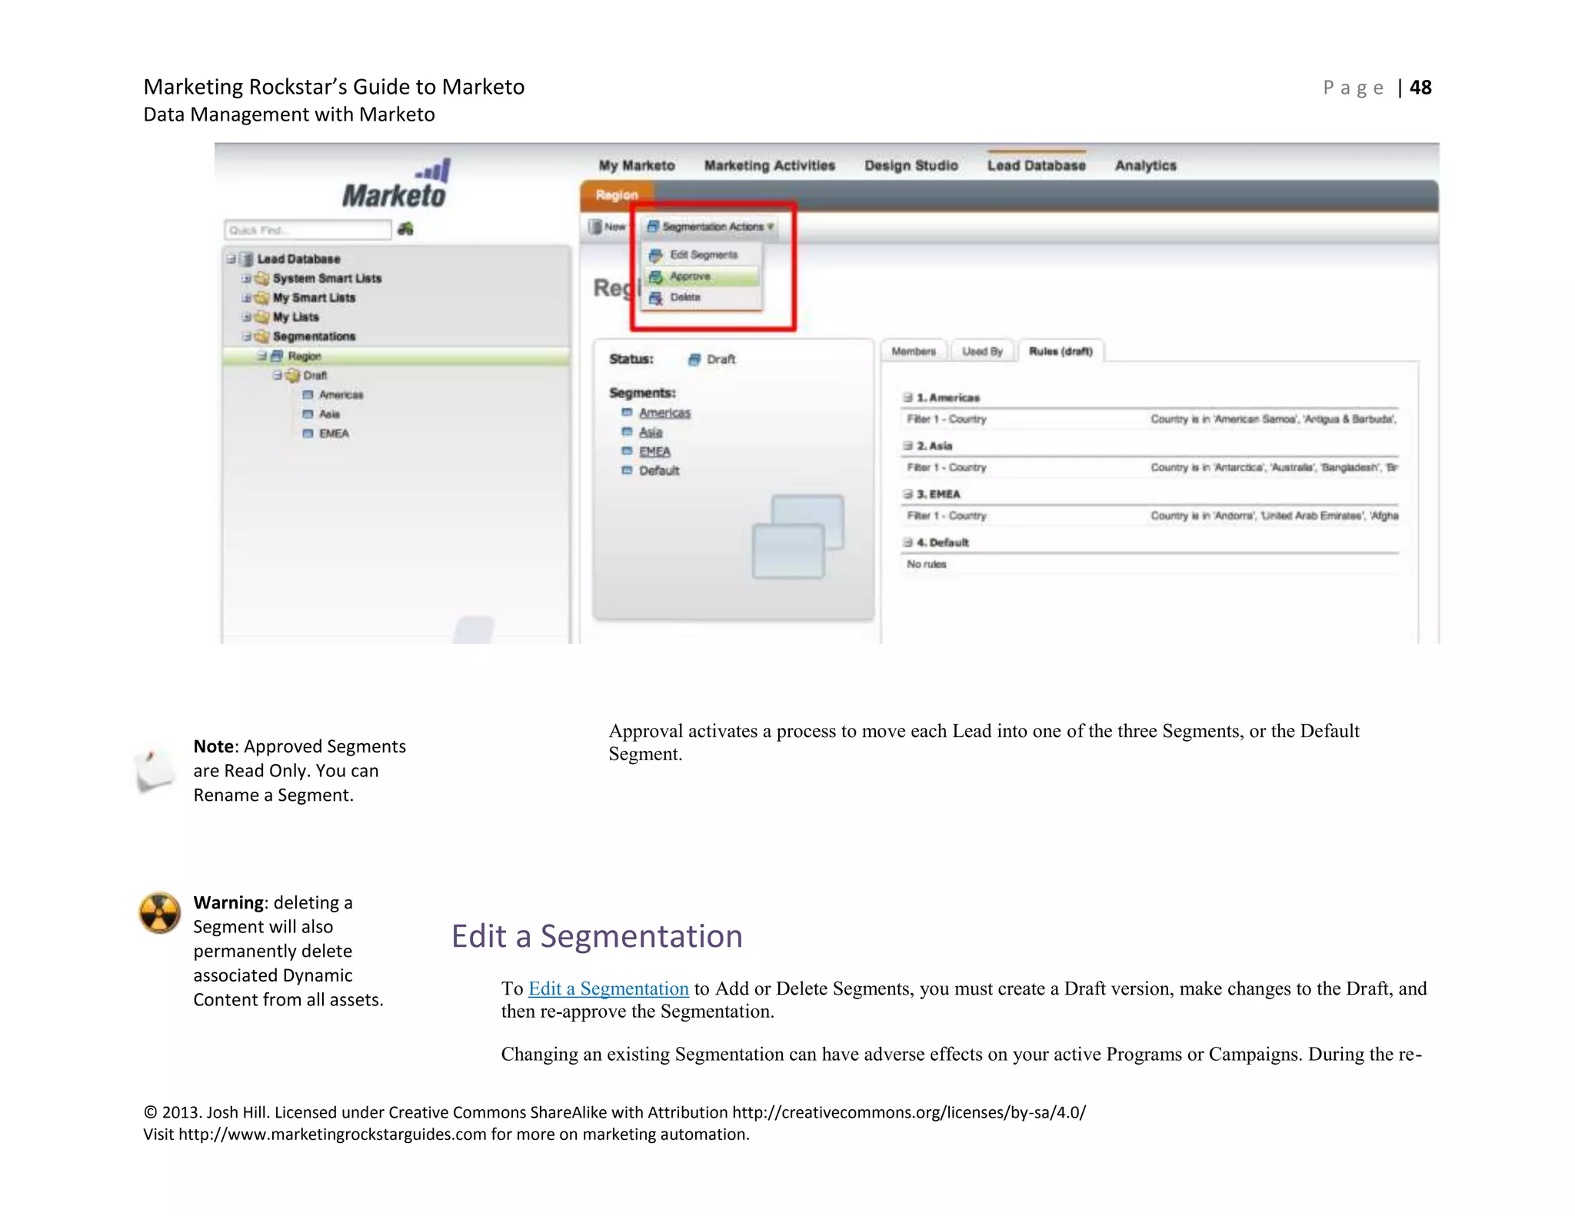Click the Draft folder icon in tree

coord(292,375)
